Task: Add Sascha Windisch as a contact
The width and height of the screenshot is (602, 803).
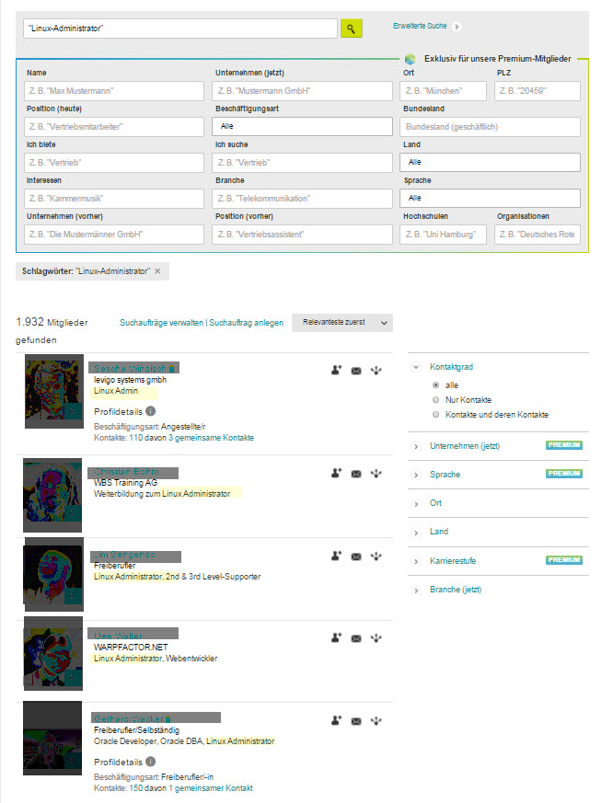Action: [x=336, y=371]
